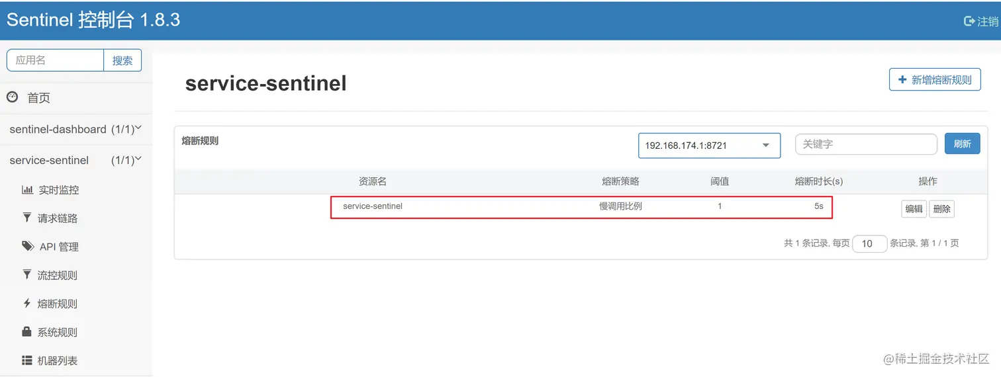Click the 实时监控 bar chart icon

pyautogui.click(x=27, y=190)
